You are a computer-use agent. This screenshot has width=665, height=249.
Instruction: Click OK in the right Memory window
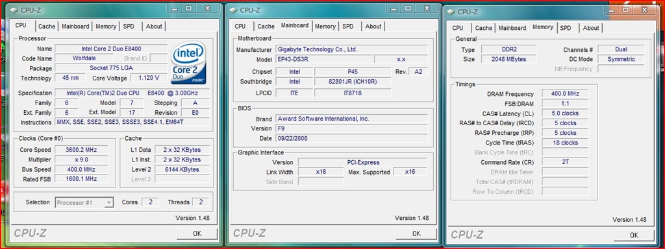[x=634, y=235]
